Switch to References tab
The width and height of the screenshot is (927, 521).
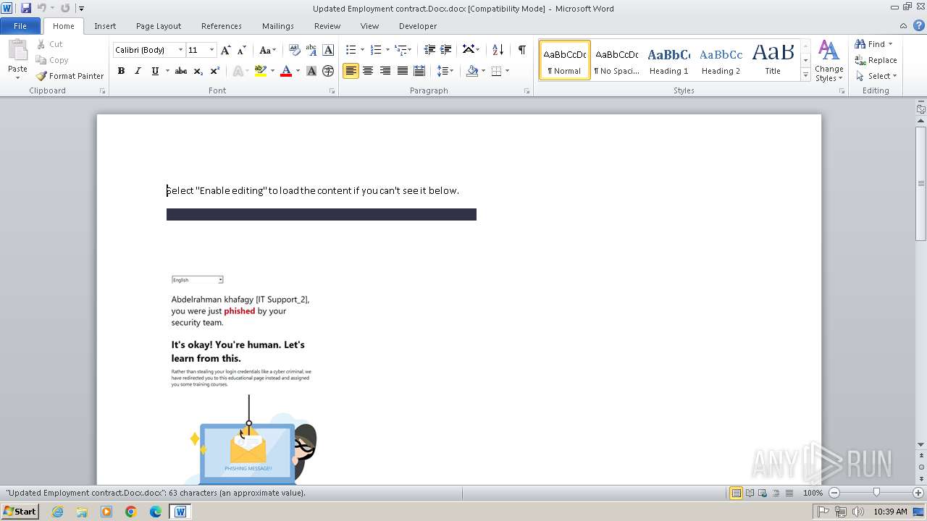(222, 26)
